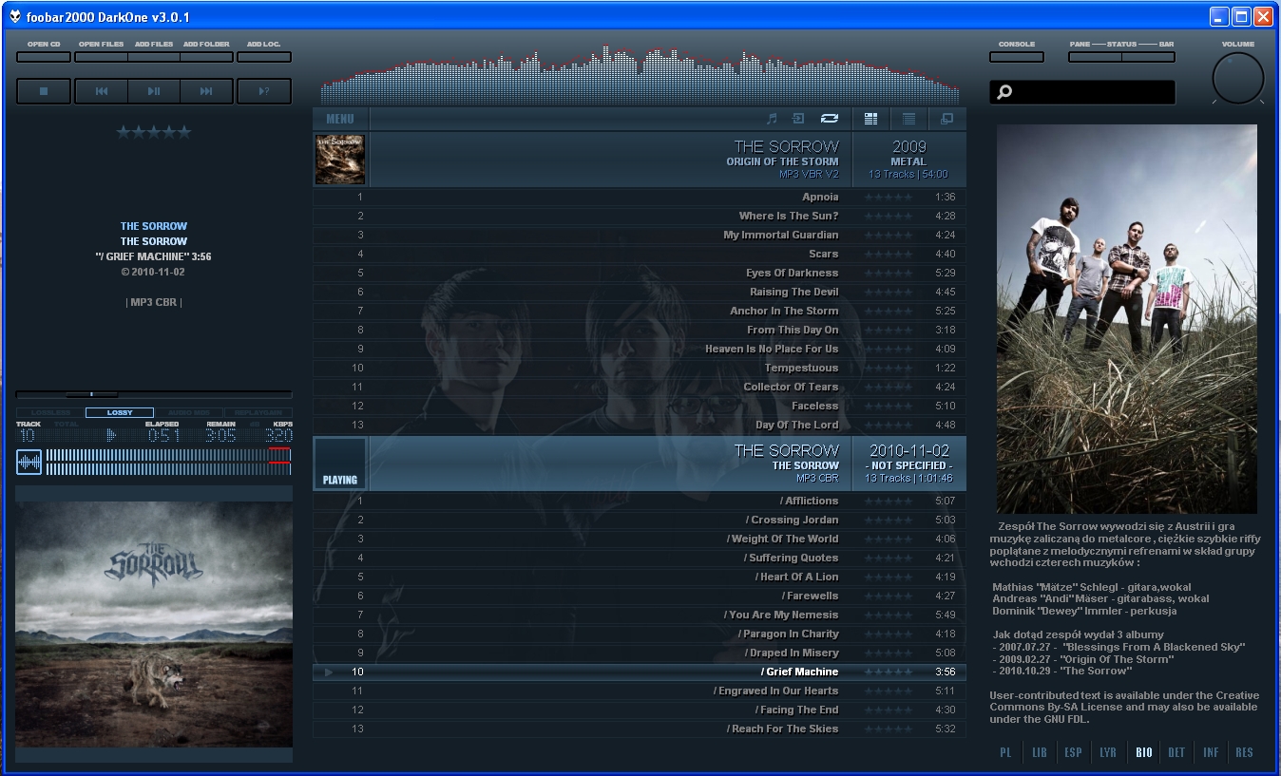Switch to the LIB tab

(1040, 752)
